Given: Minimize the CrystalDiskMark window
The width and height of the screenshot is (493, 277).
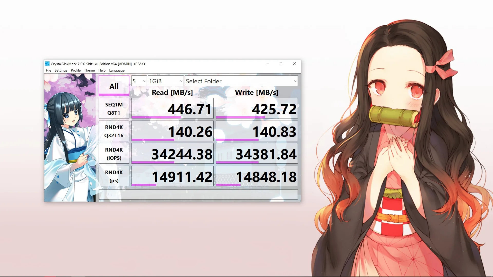Looking at the screenshot, I should tap(268, 64).
